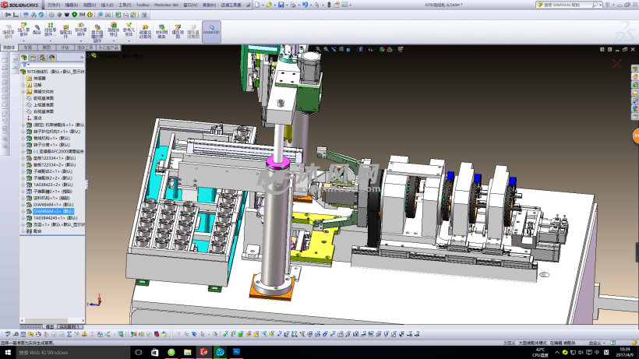Select the 前视基准面 (Front Plane) tree item
Viewport: 639px width, 359px height.
44,98
